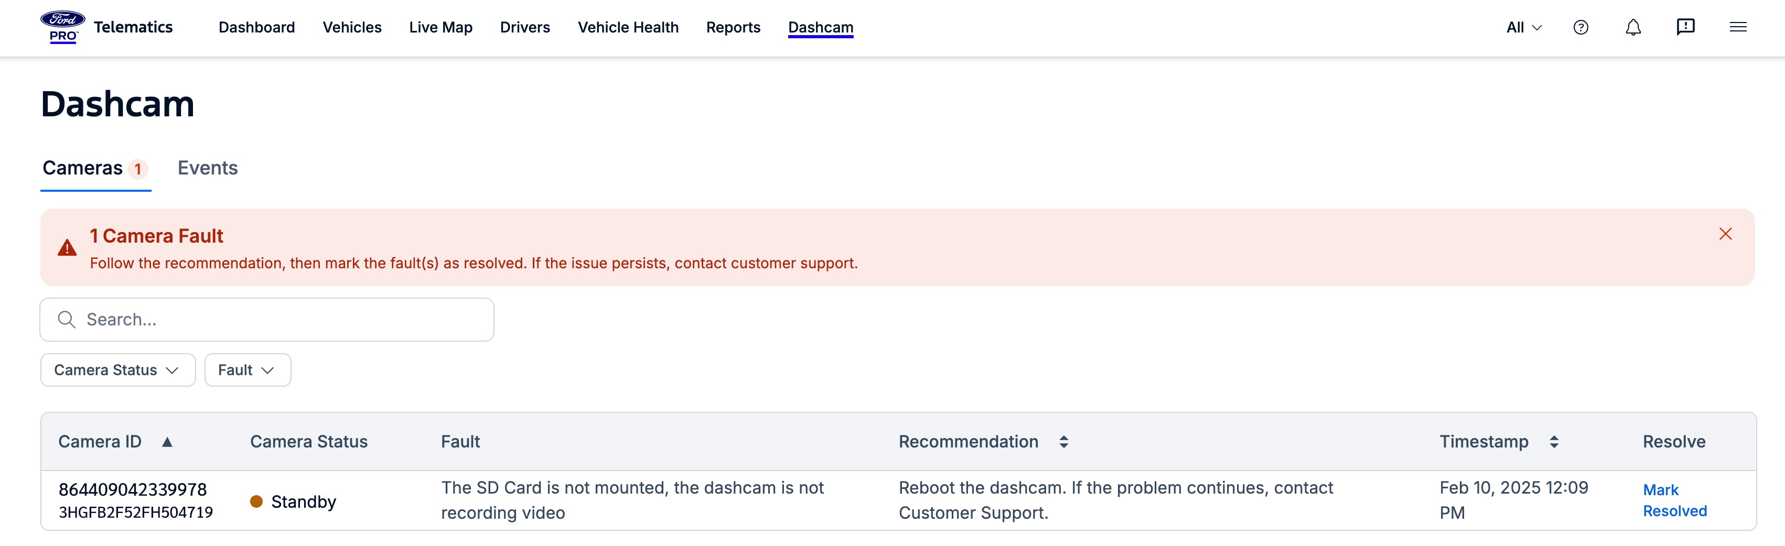
Task: Click the Mark Resolved link
Action: (1673, 500)
